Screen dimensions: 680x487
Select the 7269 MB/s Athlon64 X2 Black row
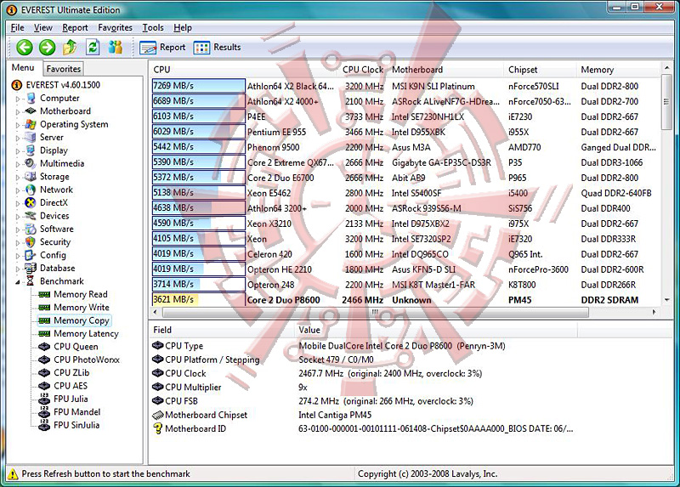[x=405, y=87]
